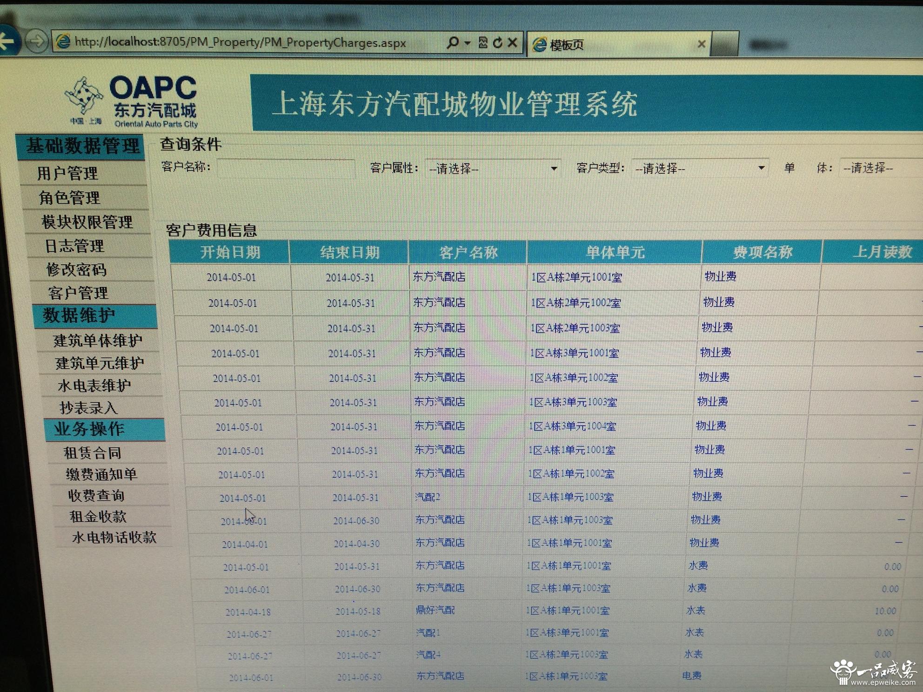The height and width of the screenshot is (692, 923).
Task: Click the refresh icon in address bar
Action: click(x=497, y=43)
